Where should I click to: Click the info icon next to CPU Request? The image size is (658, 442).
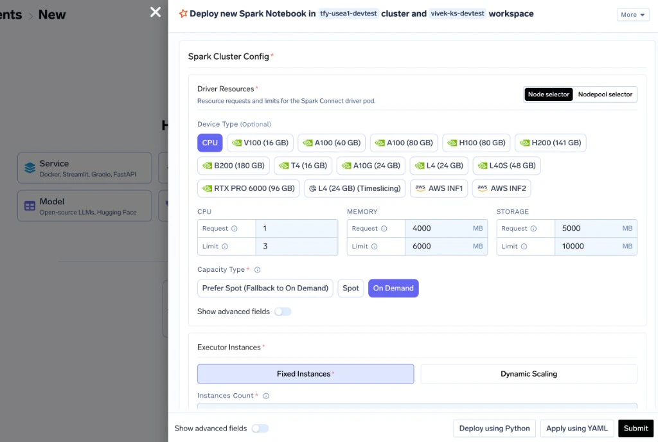tap(235, 229)
